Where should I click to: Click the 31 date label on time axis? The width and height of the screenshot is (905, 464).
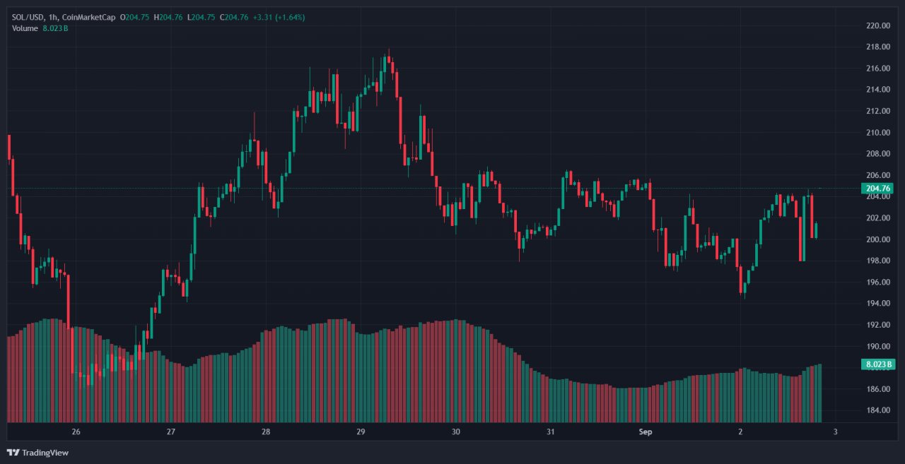coord(550,431)
